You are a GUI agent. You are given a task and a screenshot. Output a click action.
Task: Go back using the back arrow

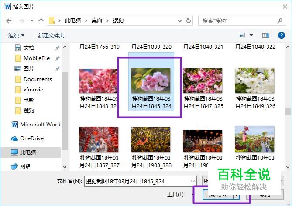coord(9,21)
